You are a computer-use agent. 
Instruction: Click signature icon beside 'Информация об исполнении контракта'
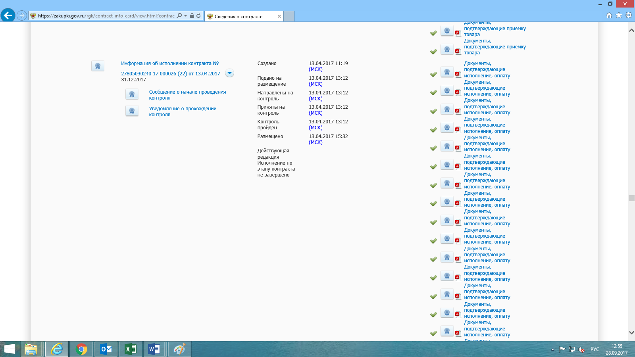tap(98, 66)
